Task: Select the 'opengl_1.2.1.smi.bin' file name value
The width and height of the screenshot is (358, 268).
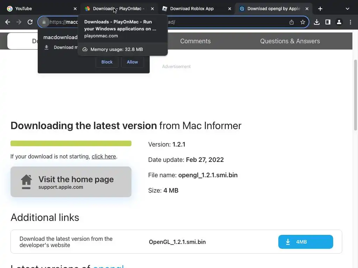Action: pos(208,175)
